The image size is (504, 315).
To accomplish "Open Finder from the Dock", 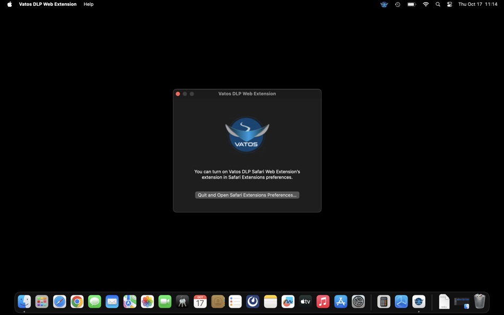I will [24, 302].
